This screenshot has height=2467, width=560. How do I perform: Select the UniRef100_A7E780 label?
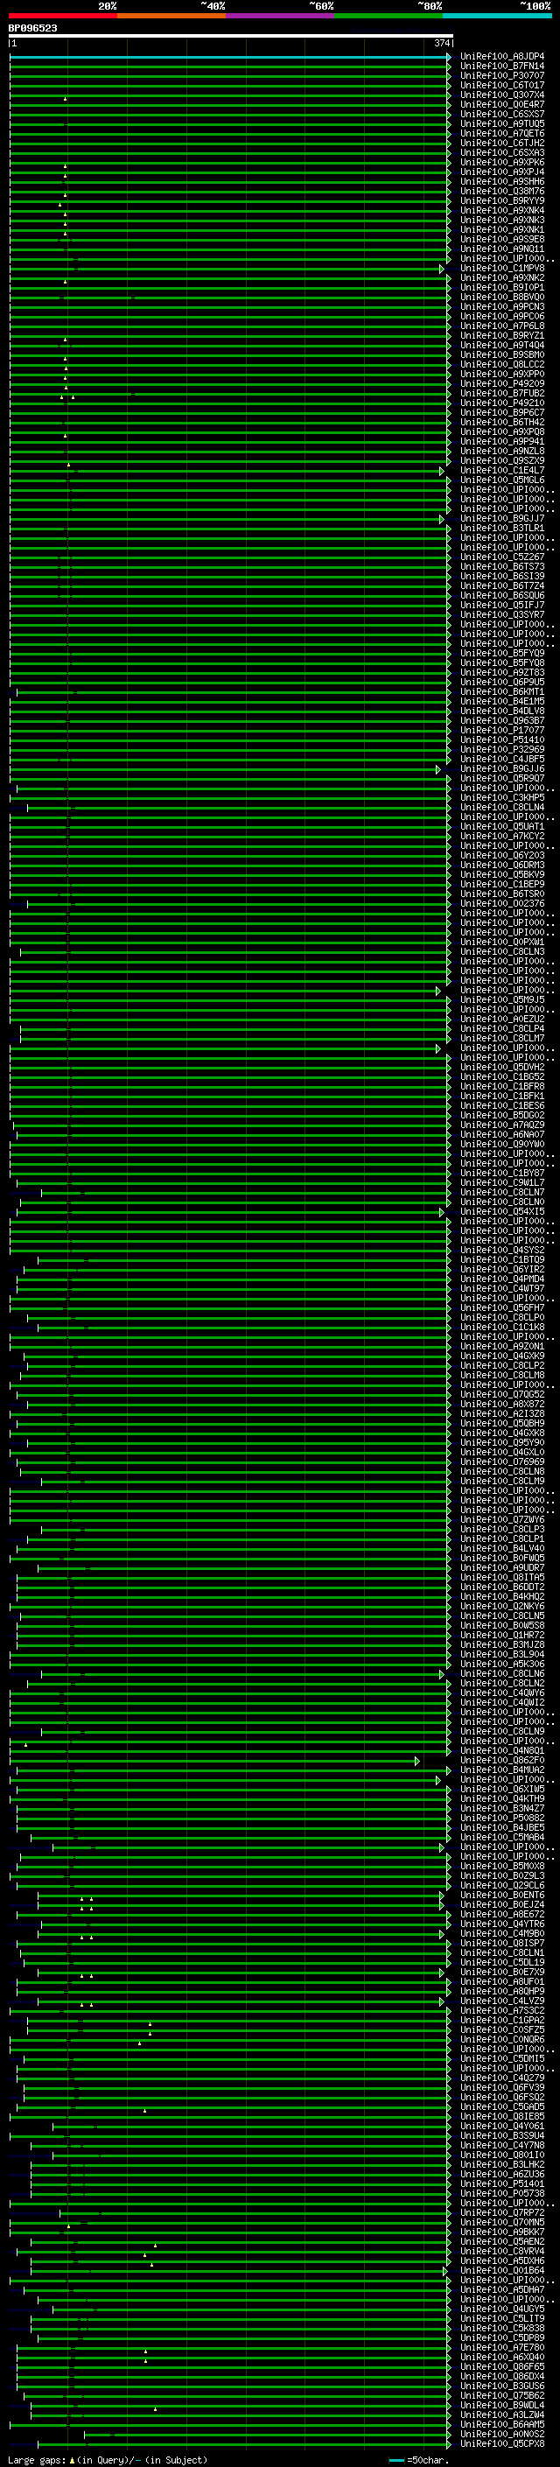pos(502,2347)
